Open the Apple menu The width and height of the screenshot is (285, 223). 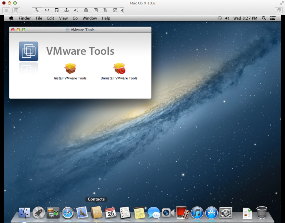(x=11, y=18)
